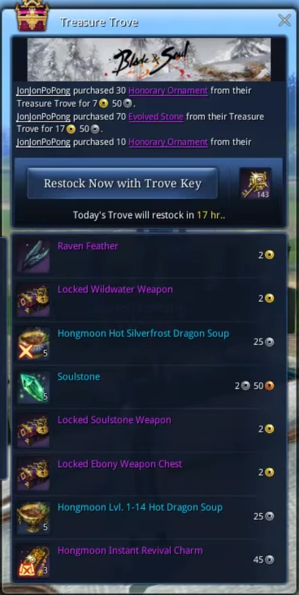The width and height of the screenshot is (299, 595).
Task: Click the first JonJonPoPong player name
Action: point(43,91)
